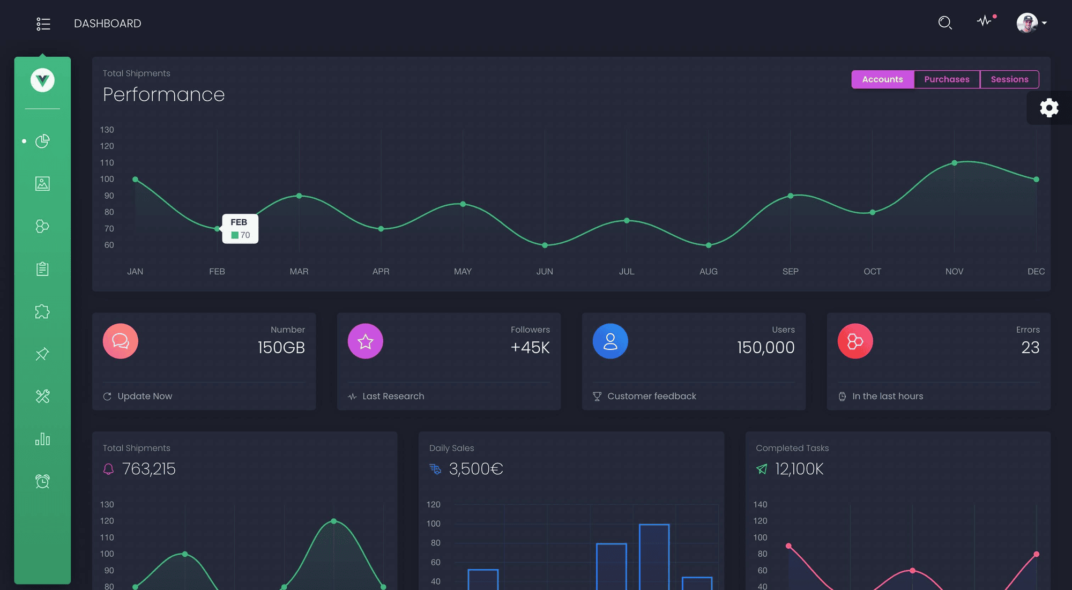Viewport: 1072px width, 590px height.
Task: Open notifications via the activity pulse icon
Action: (x=985, y=21)
